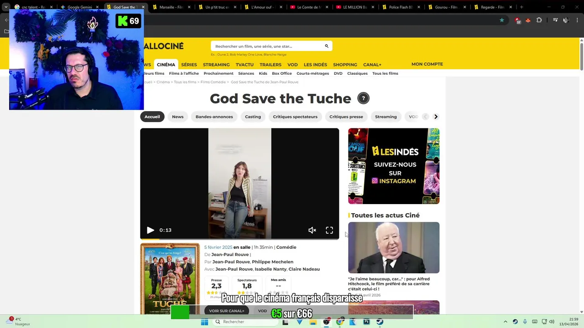Select the Bandes-annonces film tab
The image size is (584, 328).
point(214,117)
